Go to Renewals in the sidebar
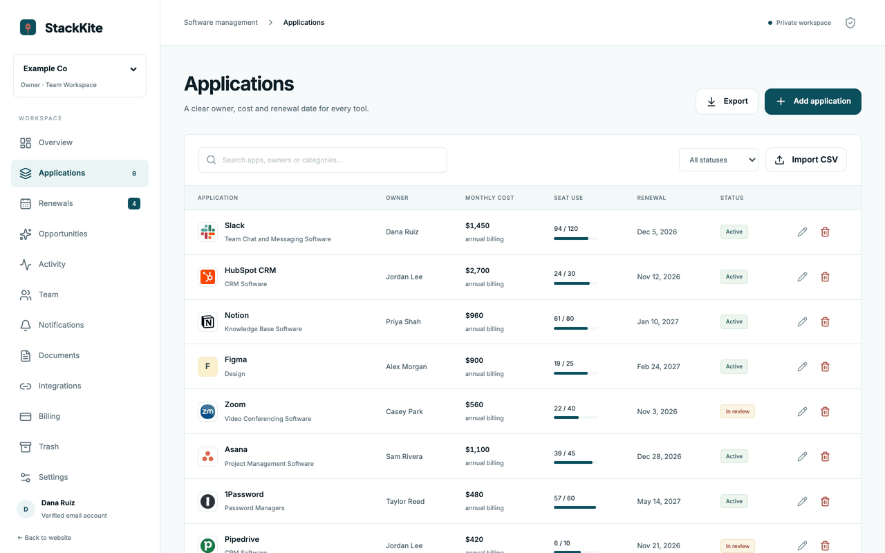Viewport: 885px width, 553px height. coord(80,204)
